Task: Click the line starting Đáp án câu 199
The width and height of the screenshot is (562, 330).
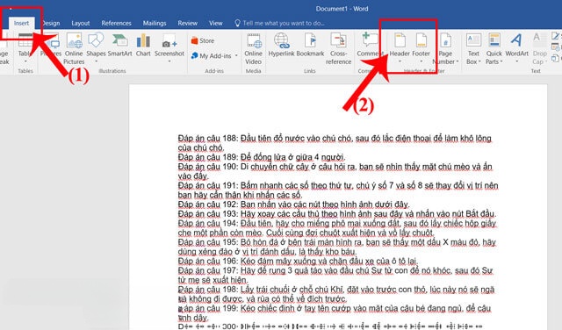Action: pyautogui.click(x=335, y=309)
